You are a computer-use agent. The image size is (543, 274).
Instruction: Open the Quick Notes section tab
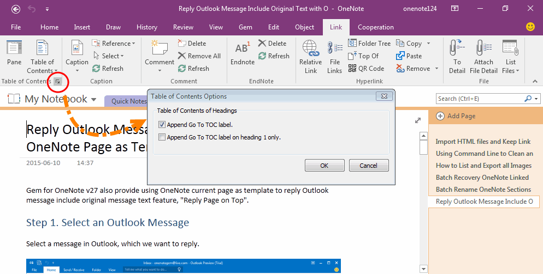pyautogui.click(x=128, y=101)
